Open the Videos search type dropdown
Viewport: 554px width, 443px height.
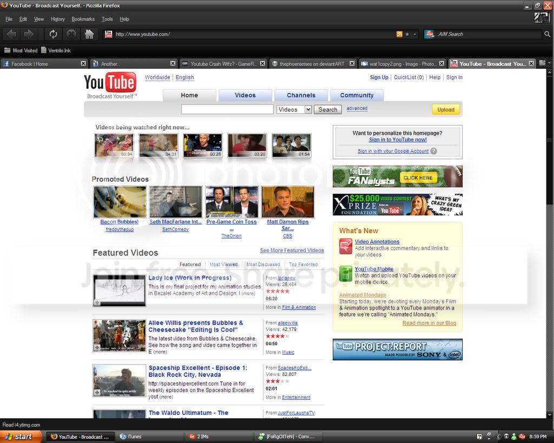coord(294,109)
